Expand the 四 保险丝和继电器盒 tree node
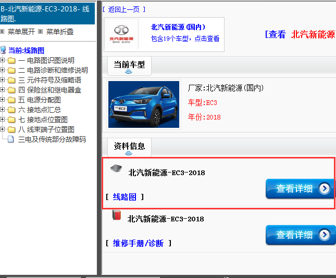Viewport: 336px width, 278px height. (2, 90)
